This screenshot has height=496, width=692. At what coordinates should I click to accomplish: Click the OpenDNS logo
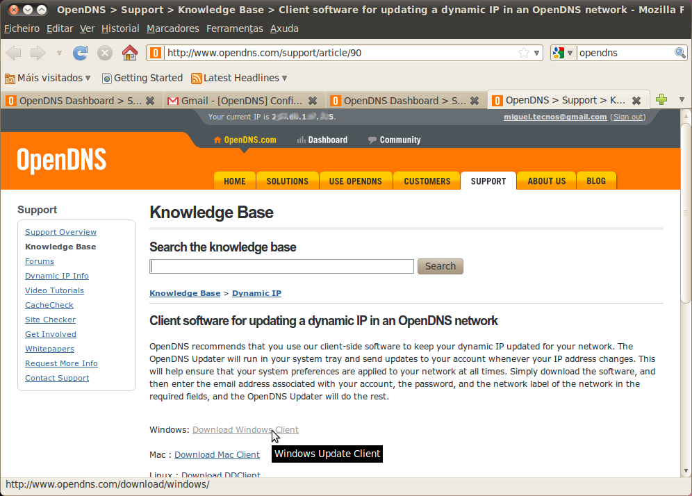pyautogui.click(x=62, y=160)
